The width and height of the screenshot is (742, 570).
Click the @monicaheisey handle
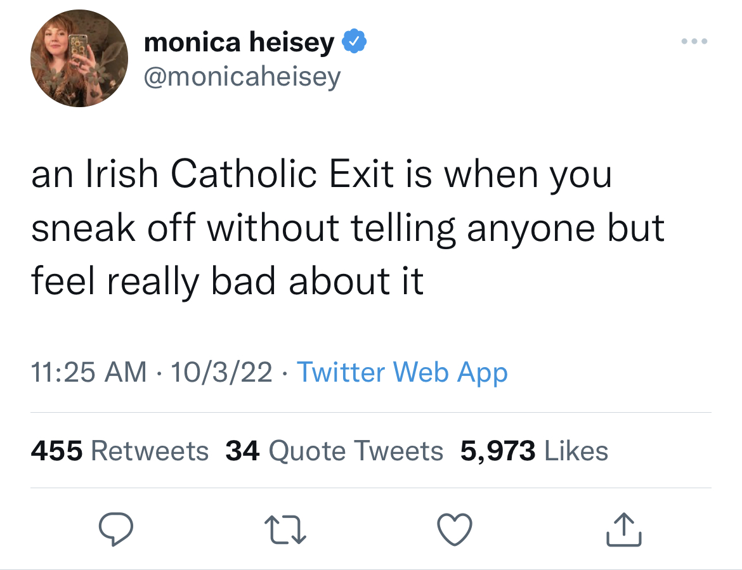tap(242, 76)
